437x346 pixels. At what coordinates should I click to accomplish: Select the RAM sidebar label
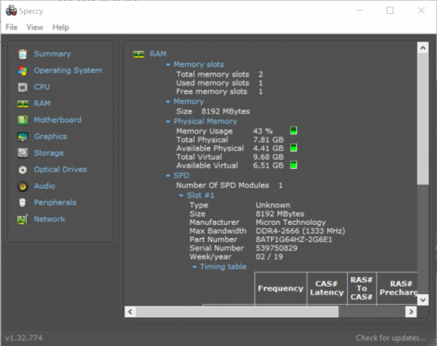coord(42,103)
